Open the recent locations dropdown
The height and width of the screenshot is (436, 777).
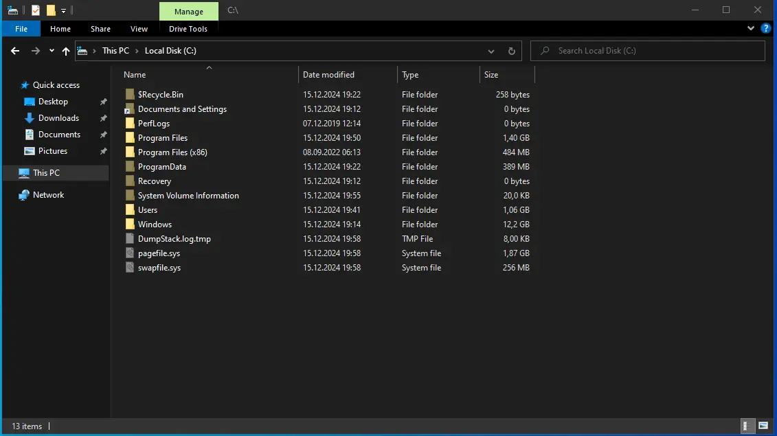coord(52,51)
